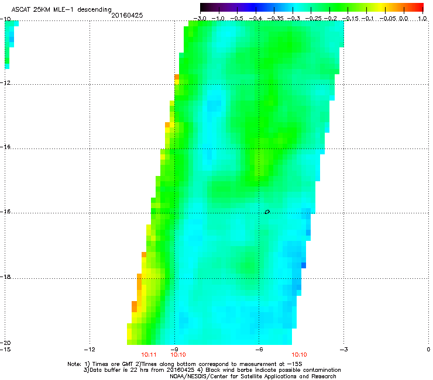The height and width of the screenshot is (380, 433).
Task: Click the red "10:10" time under longitude -9
Action: (178, 355)
